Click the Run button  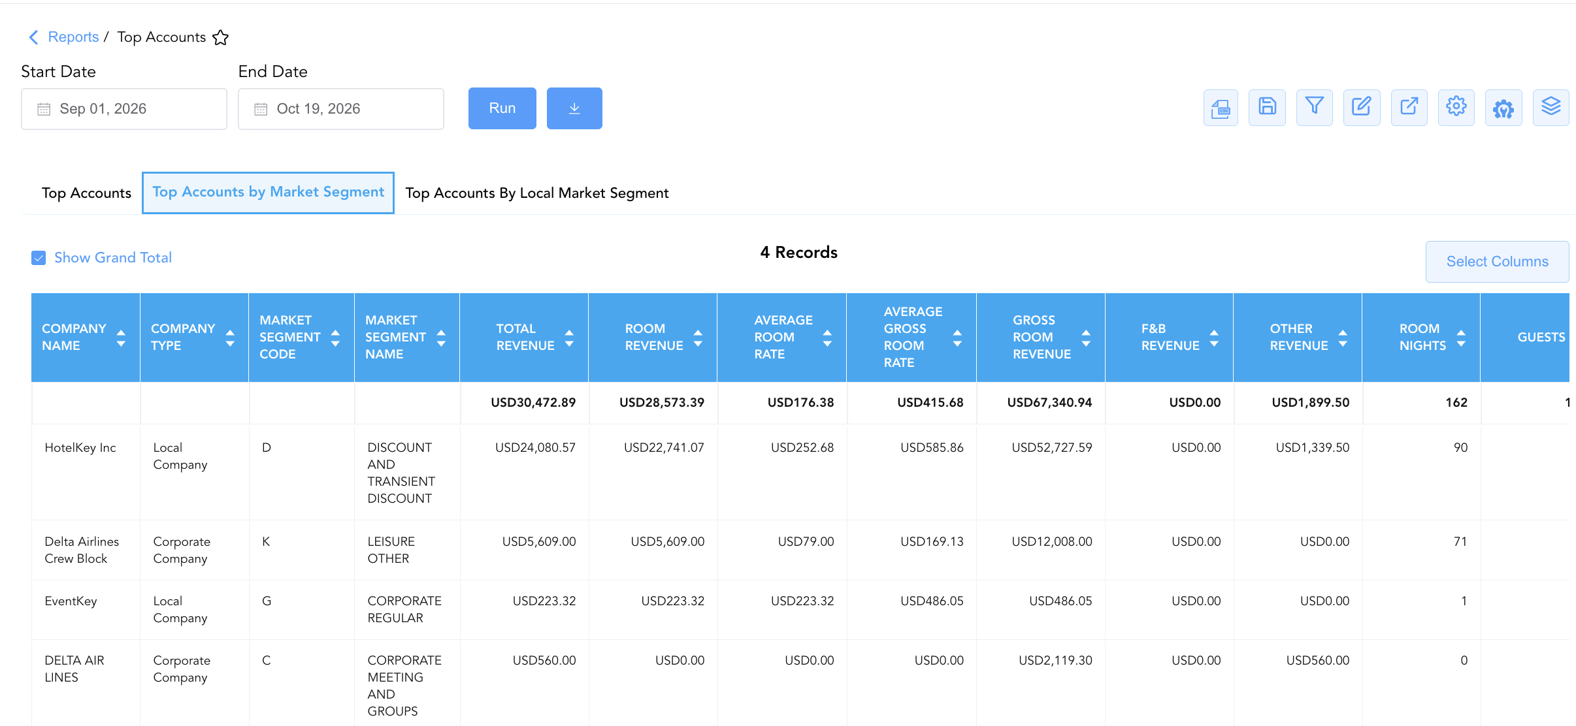coord(502,108)
